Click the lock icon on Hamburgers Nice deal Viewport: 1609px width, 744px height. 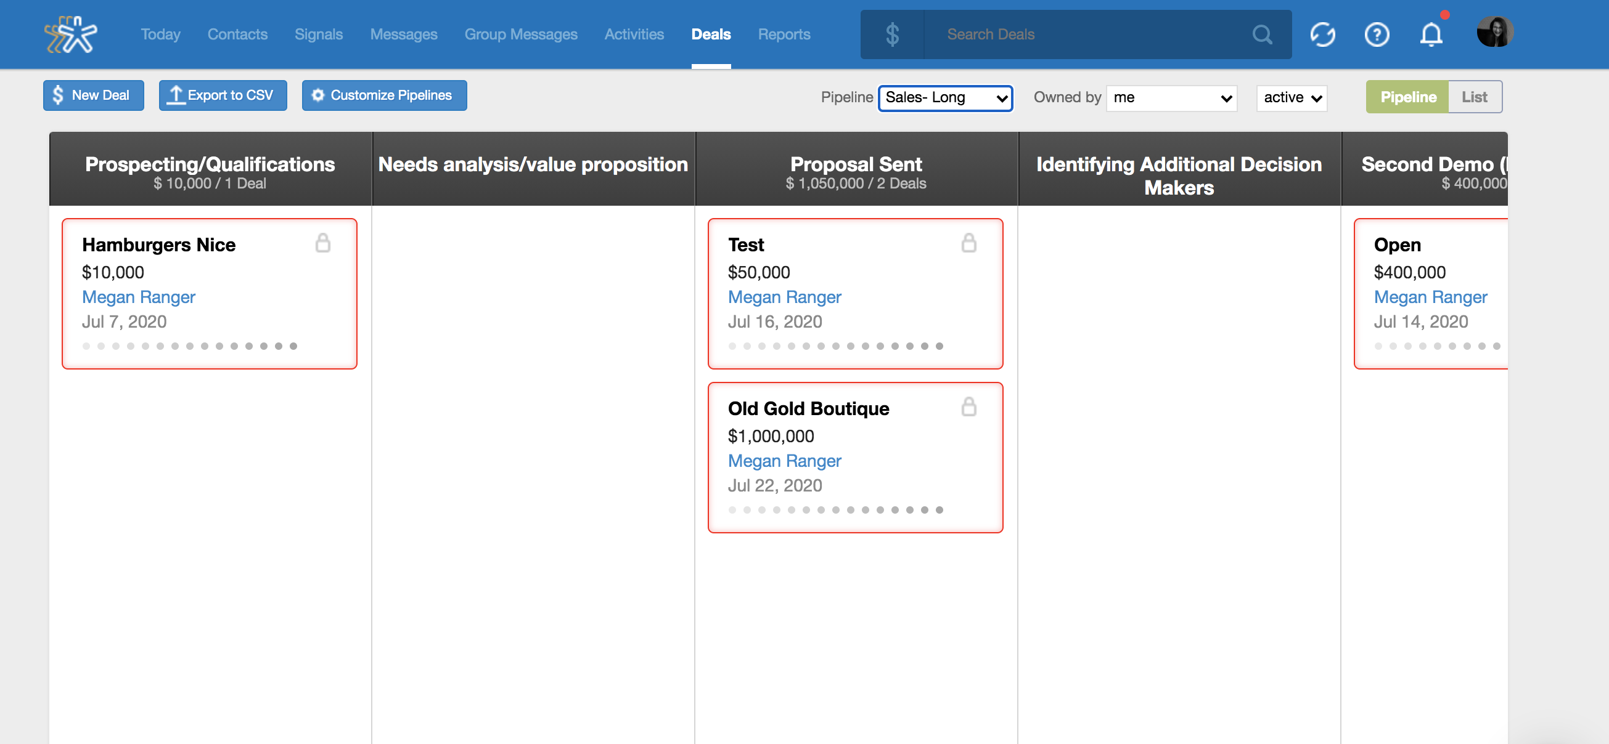(324, 243)
